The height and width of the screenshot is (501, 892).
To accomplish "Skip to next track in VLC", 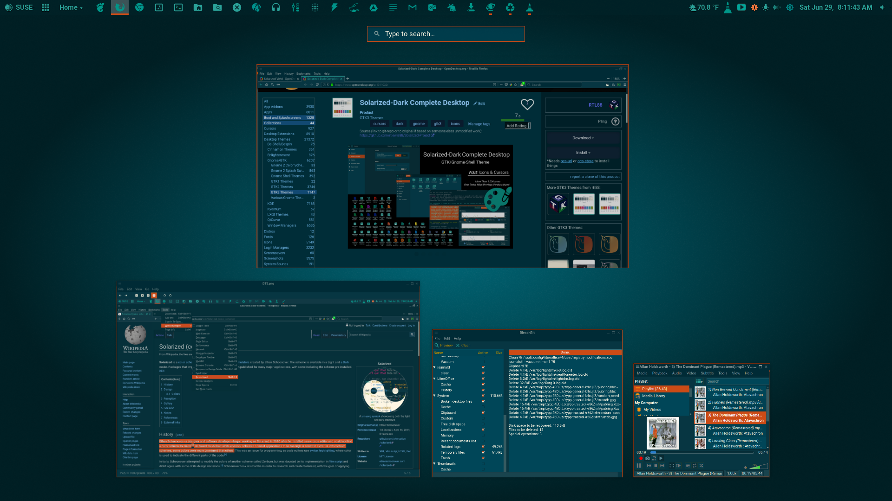I will pyautogui.click(x=662, y=465).
